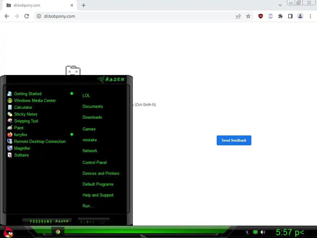Open the uBlock Origin extension
The width and height of the screenshot is (317, 238).
pyautogui.click(x=261, y=16)
